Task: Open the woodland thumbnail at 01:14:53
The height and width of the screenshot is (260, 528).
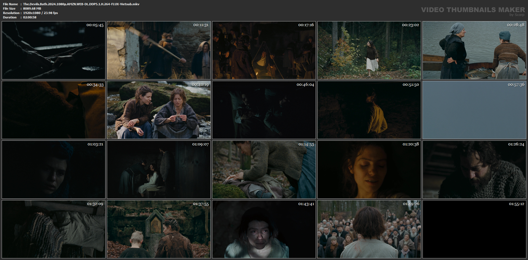Action: point(264,170)
